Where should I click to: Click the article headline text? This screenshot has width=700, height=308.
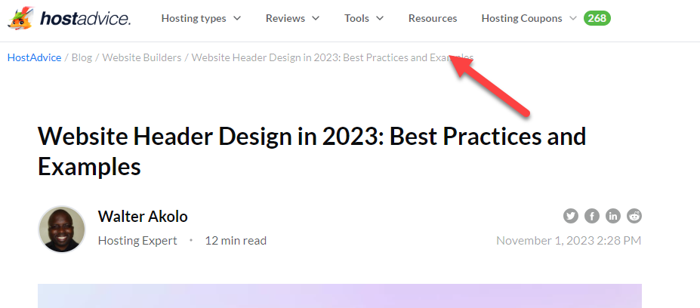coord(312,151)
